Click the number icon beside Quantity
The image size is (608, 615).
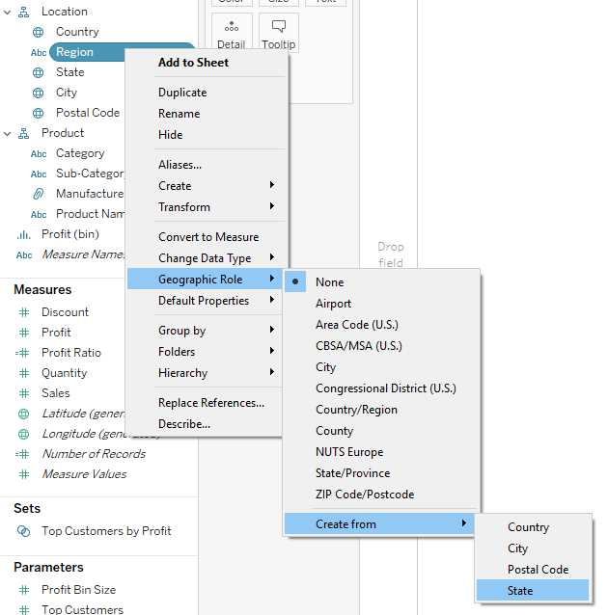(24, 373)
